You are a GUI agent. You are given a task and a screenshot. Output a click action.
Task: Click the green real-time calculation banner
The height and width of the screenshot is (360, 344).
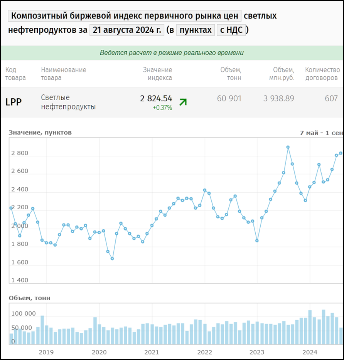[x=172, y=53]
